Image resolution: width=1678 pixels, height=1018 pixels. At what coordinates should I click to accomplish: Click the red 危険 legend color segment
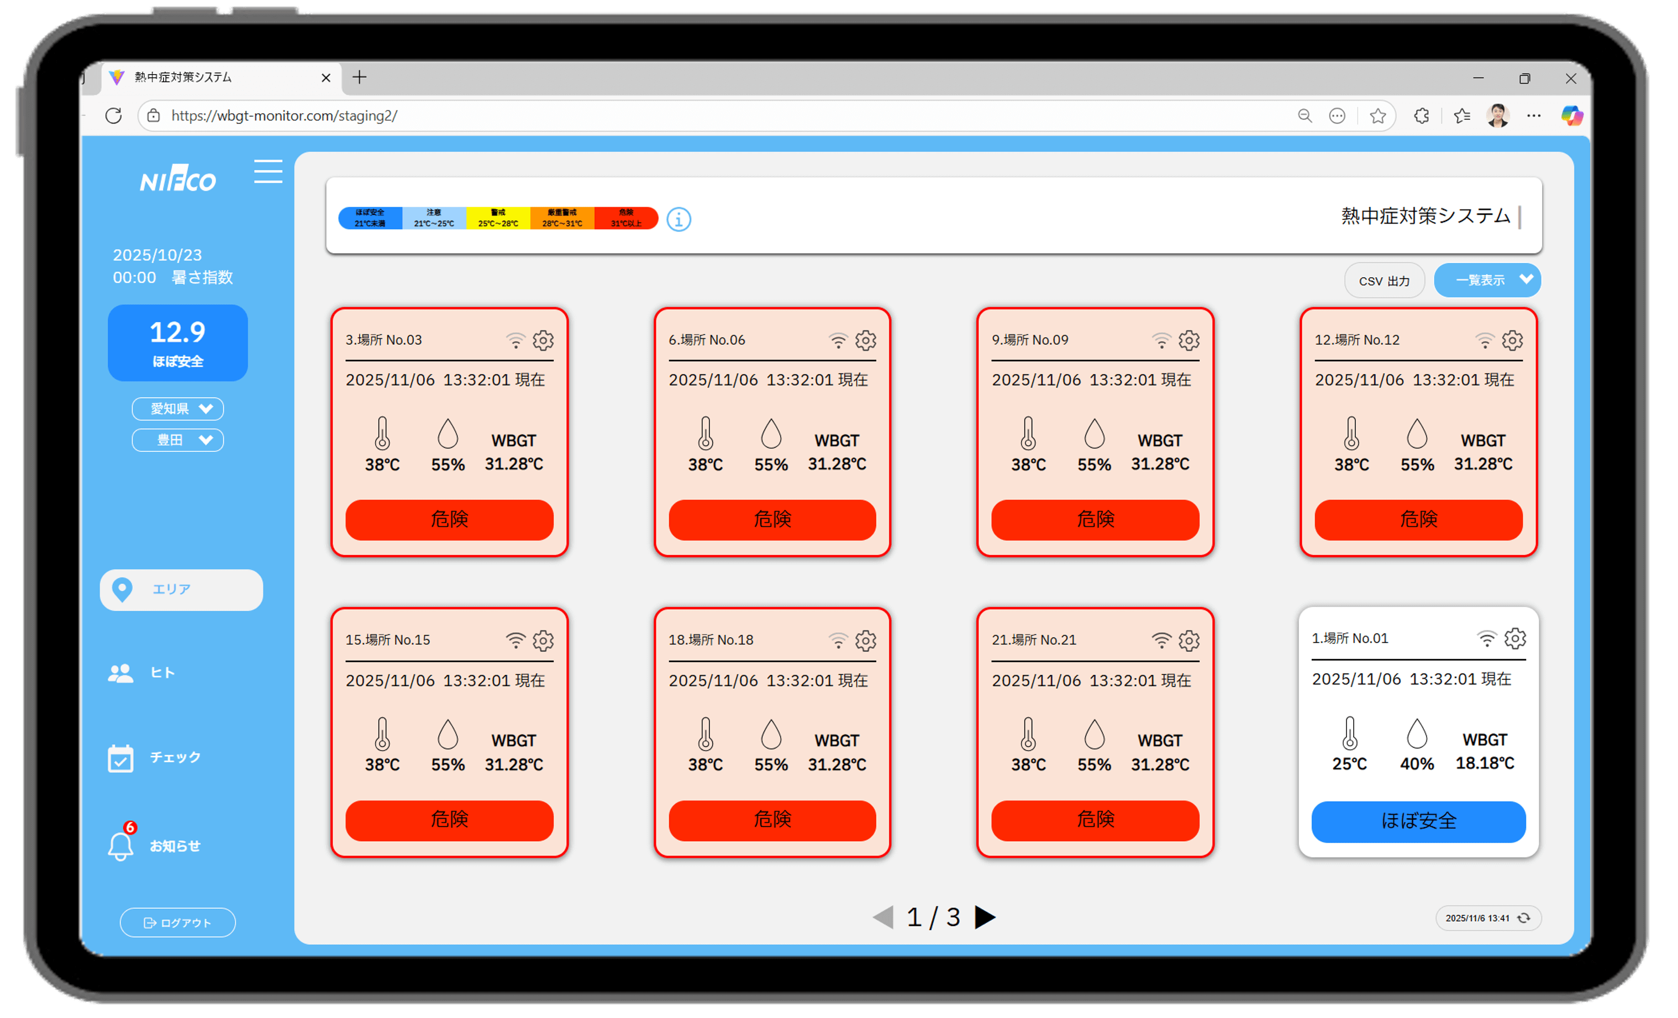(626, 218)
